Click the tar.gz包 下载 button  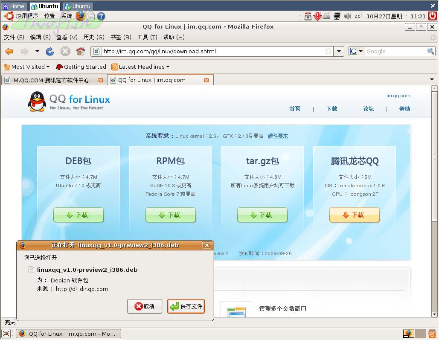pos(262,215)
